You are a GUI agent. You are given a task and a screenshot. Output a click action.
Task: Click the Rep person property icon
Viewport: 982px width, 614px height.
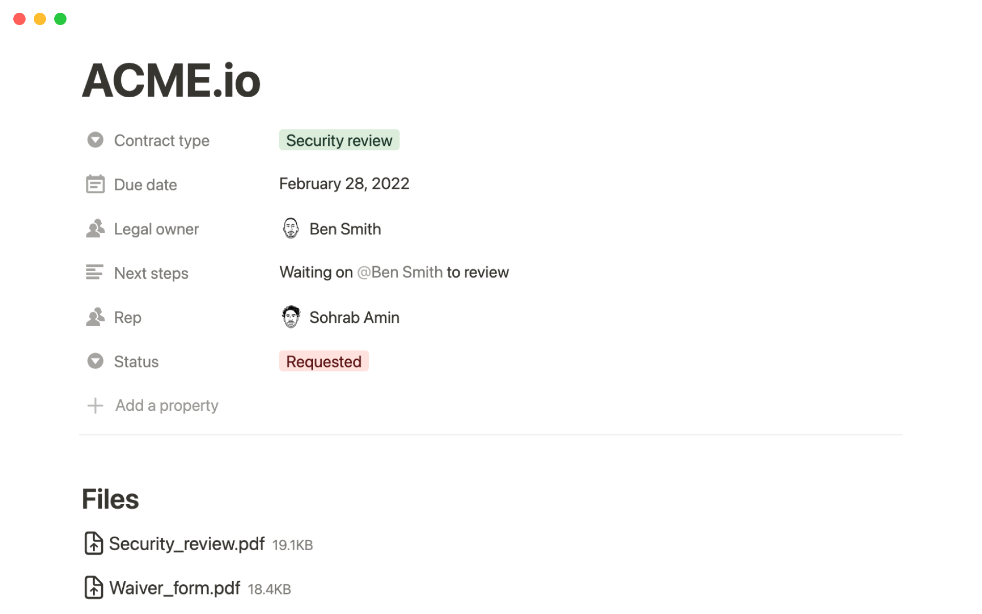pyautogui.click(x=95, y=317)
